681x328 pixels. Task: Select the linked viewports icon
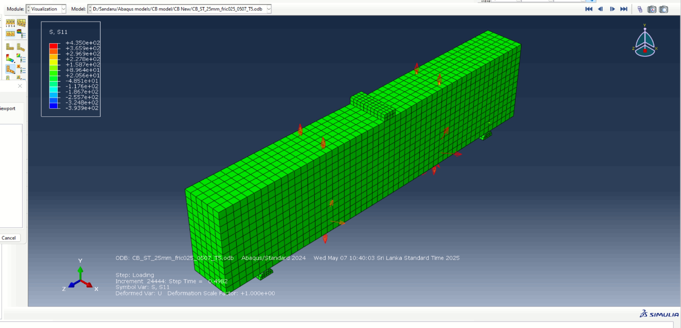pyautogui.click(x=640, y=9)
